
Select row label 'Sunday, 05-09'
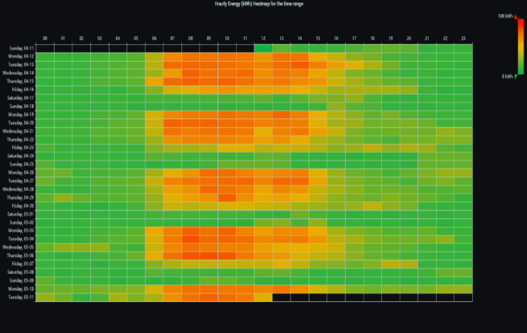tap(22, 281)
